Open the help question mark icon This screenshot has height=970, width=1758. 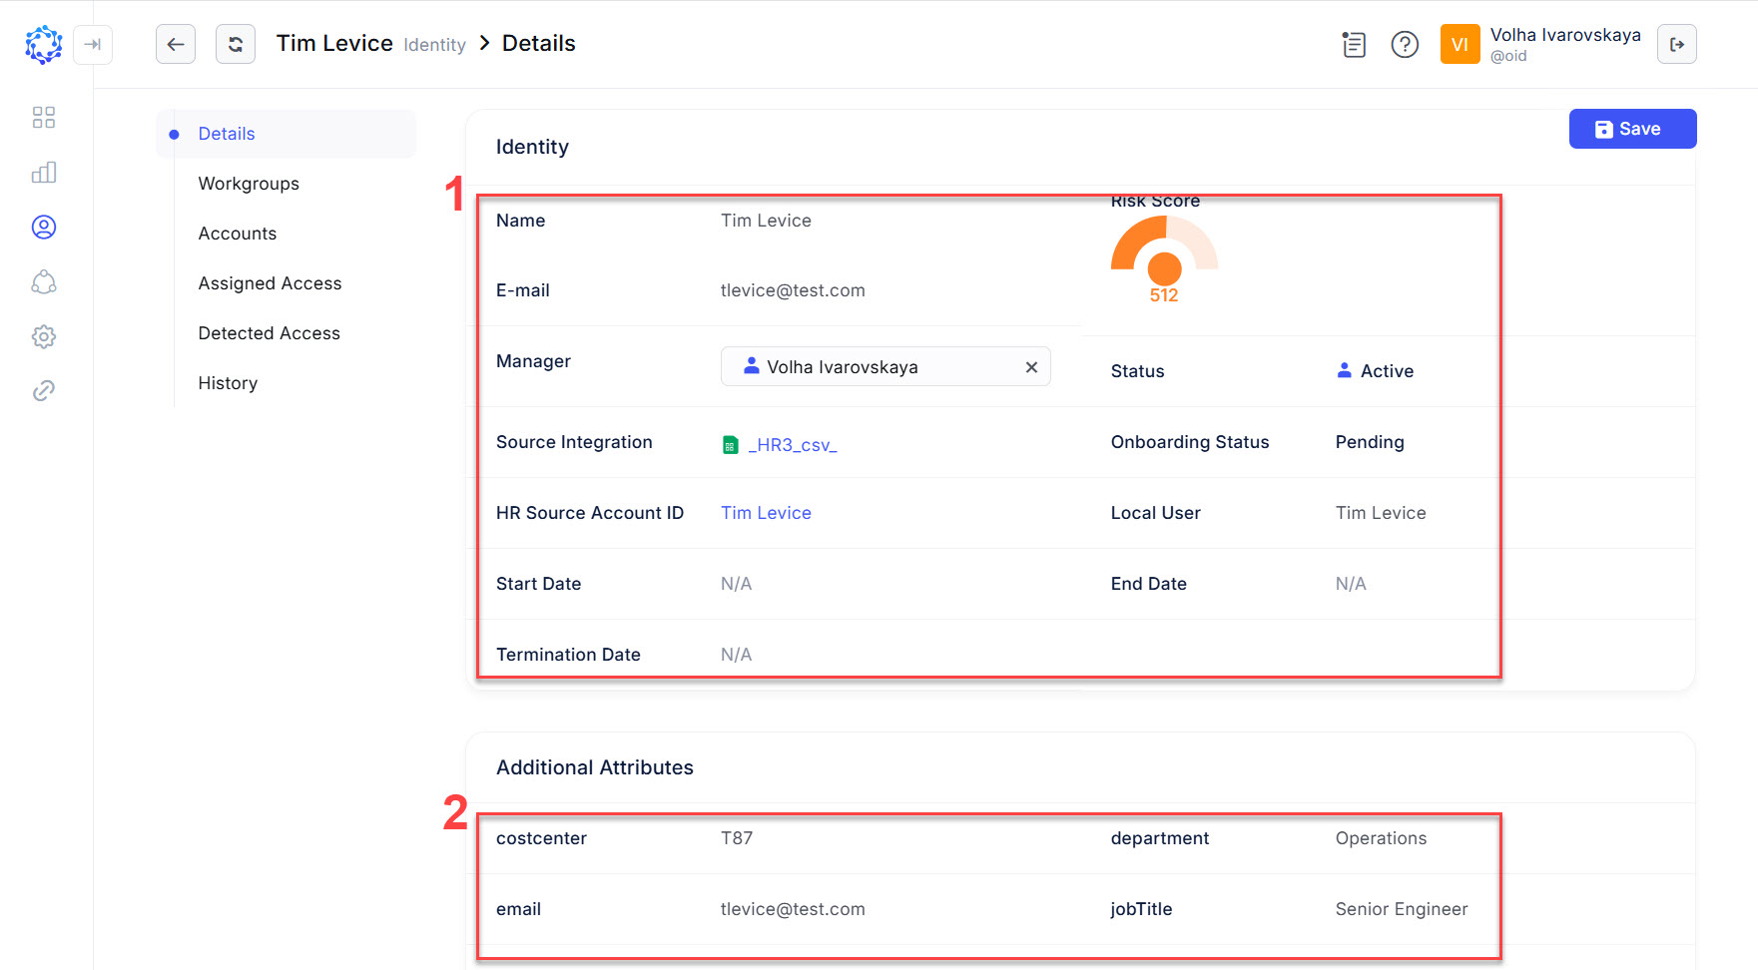[1405, 44]
